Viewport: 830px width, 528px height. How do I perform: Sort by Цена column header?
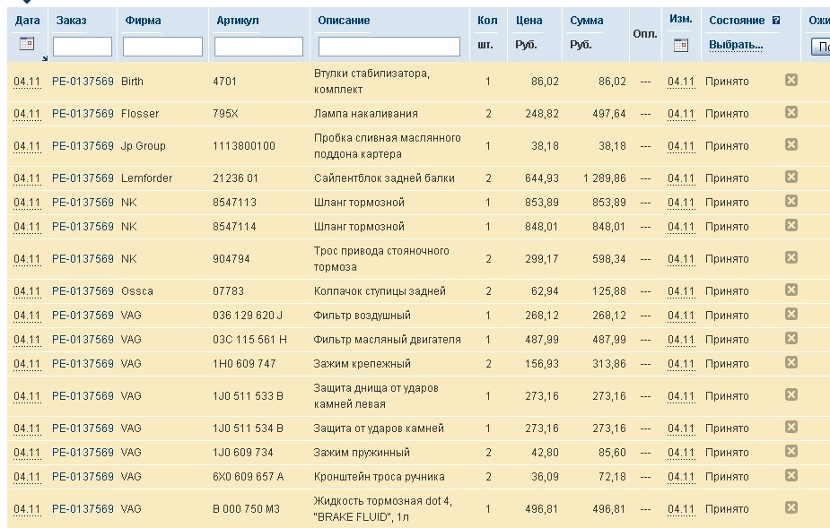pyautogui.click(x=529, y=20)
